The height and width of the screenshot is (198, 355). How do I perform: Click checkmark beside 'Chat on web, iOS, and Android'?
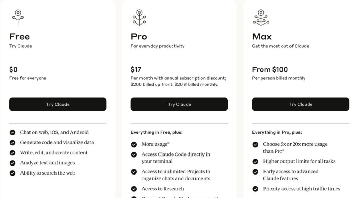point(12,133)
